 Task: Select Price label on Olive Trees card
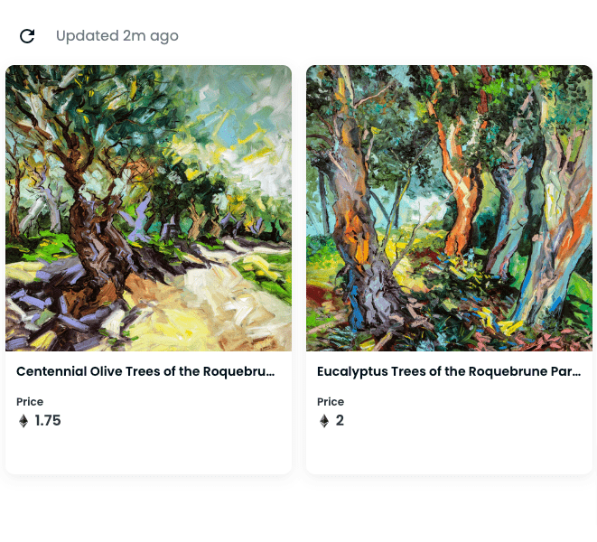(30, 401)
